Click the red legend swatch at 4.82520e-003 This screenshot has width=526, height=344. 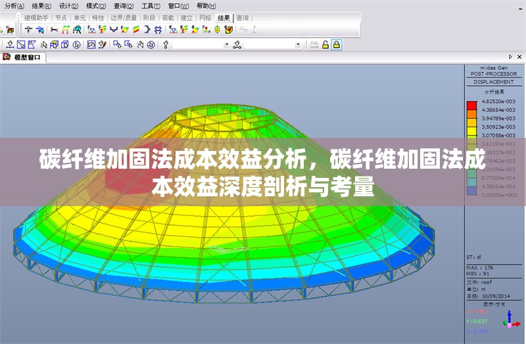[471, 106]
